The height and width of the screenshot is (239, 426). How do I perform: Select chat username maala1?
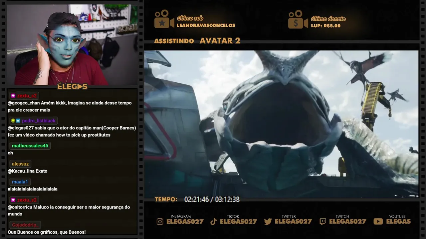point(20,182)
